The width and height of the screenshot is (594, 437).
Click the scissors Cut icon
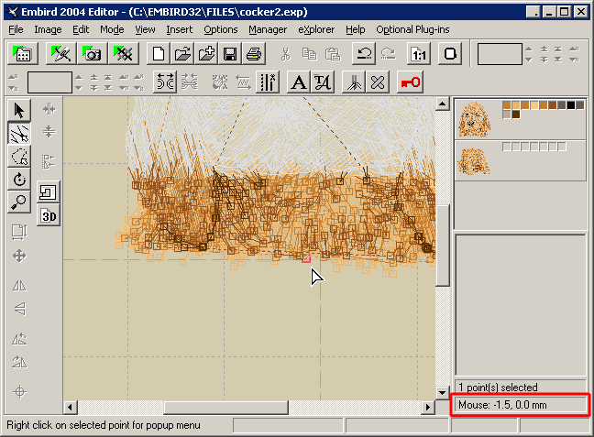[x=286, y=54]
